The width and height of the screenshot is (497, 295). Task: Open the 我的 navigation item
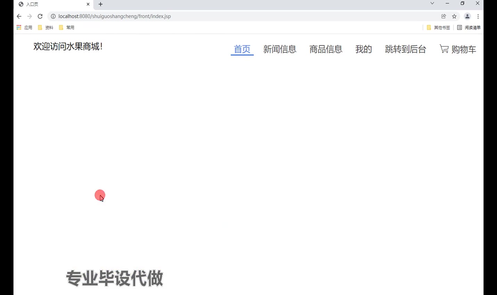(x=364, y=49)
